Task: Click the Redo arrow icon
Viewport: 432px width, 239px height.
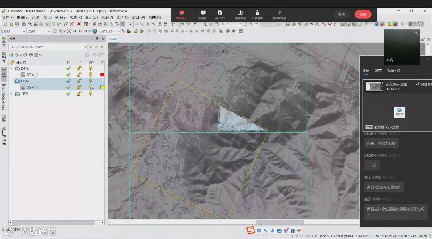Action: tap(59, 24)
